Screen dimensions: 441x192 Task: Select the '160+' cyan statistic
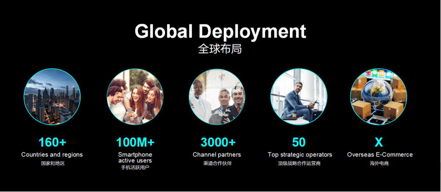52,142
